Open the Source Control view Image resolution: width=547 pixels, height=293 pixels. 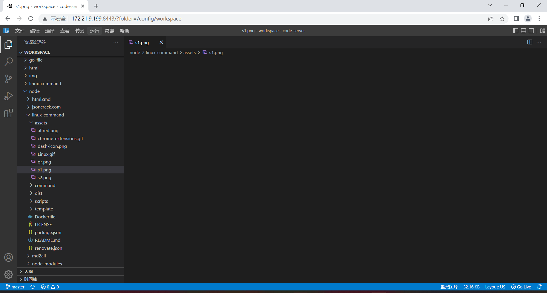pos(9,79)
